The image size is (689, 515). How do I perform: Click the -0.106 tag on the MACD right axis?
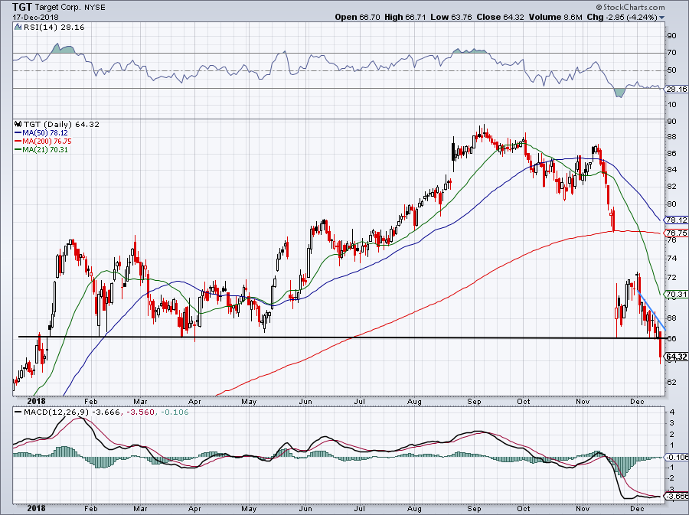(677, 457)
